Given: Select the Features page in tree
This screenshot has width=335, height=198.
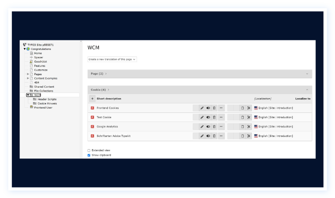Looking at the screenshot, I should (40, 66).
